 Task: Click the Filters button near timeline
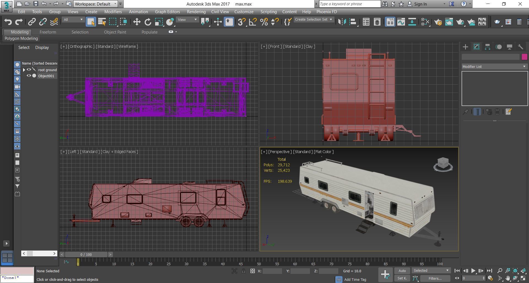tap(436, 278)
